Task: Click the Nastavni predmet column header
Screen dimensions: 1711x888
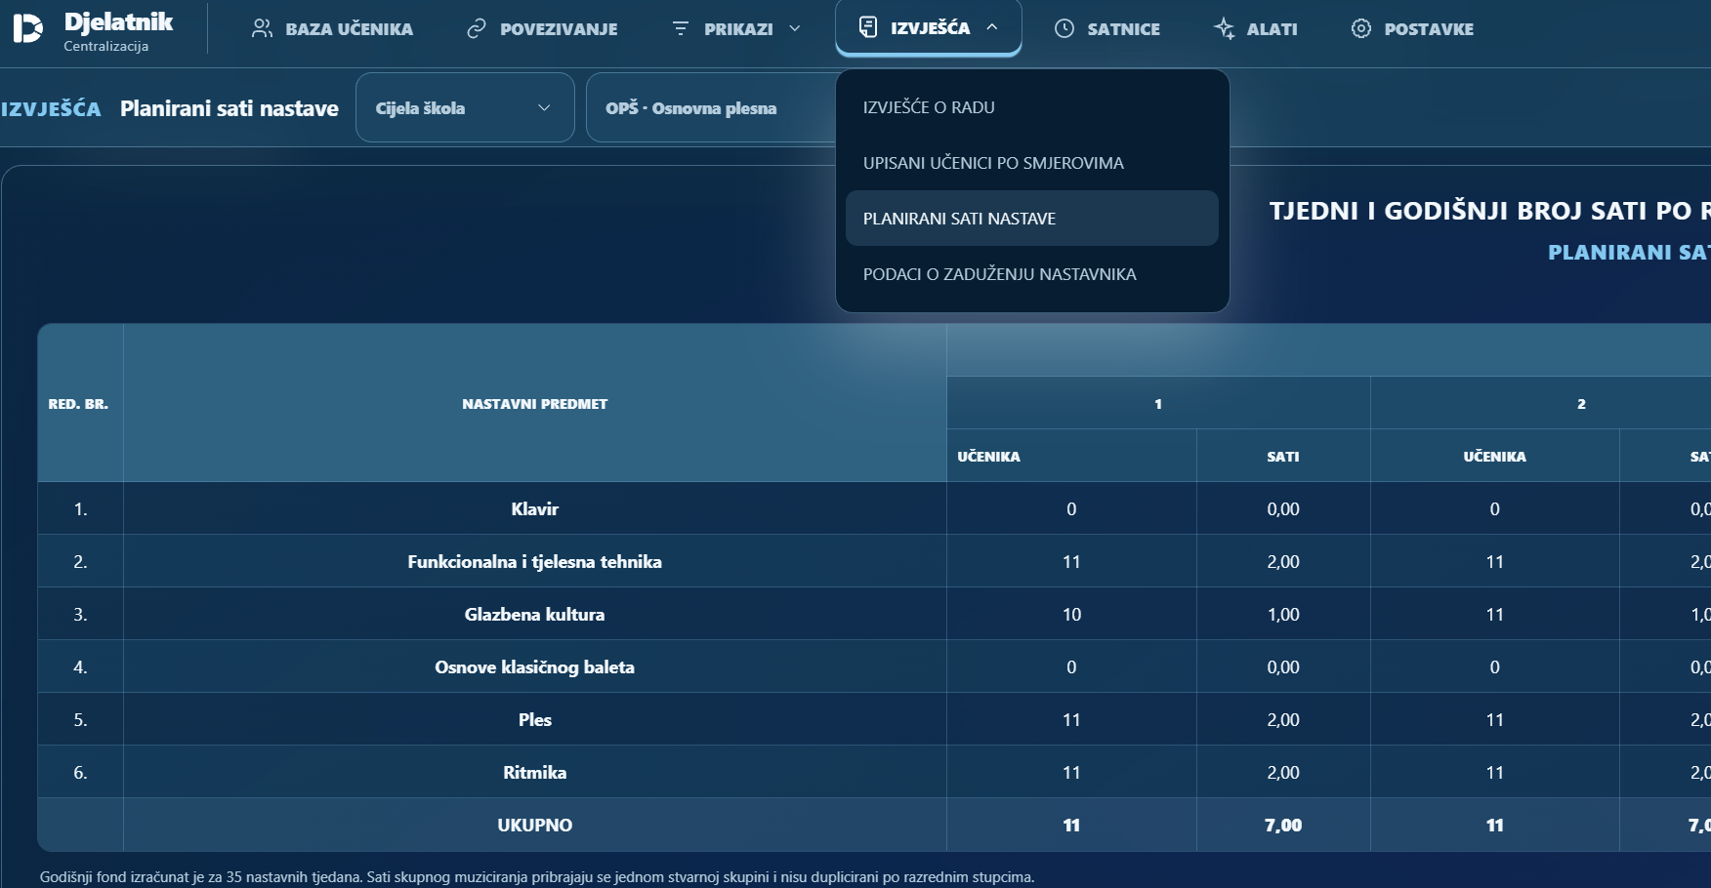Action: coord(535,403)
